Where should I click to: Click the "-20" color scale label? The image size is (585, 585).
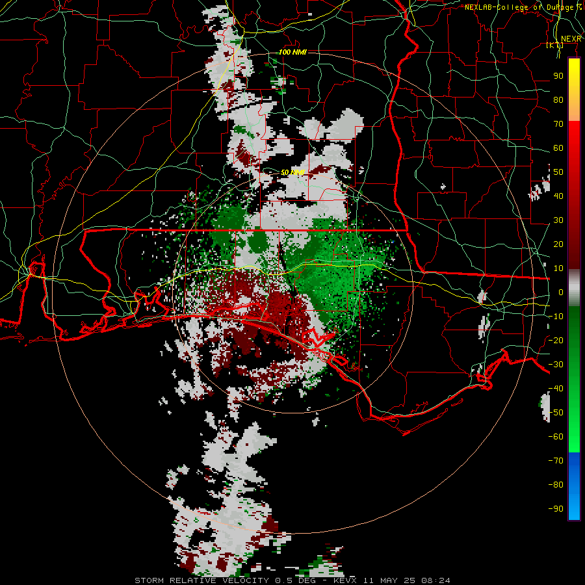[556, 341]
